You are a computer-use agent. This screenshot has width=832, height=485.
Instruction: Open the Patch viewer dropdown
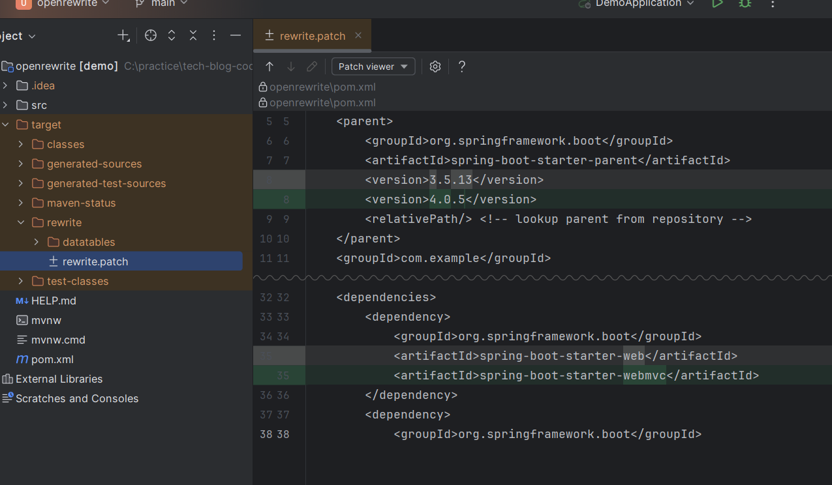click(373, 66)
